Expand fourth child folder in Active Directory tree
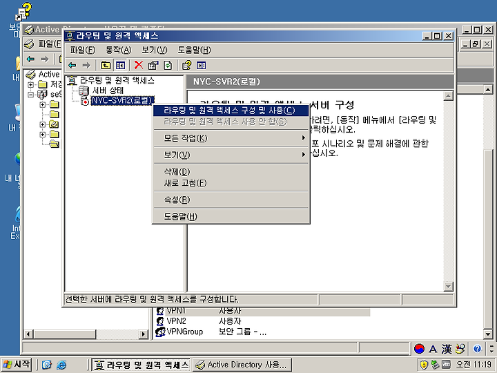 point(43,135)
